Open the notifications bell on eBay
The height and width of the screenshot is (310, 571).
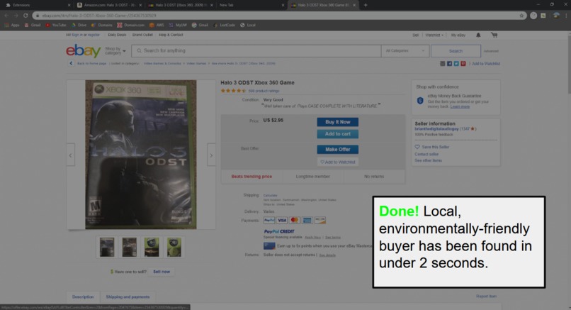[x=478, y=35]
